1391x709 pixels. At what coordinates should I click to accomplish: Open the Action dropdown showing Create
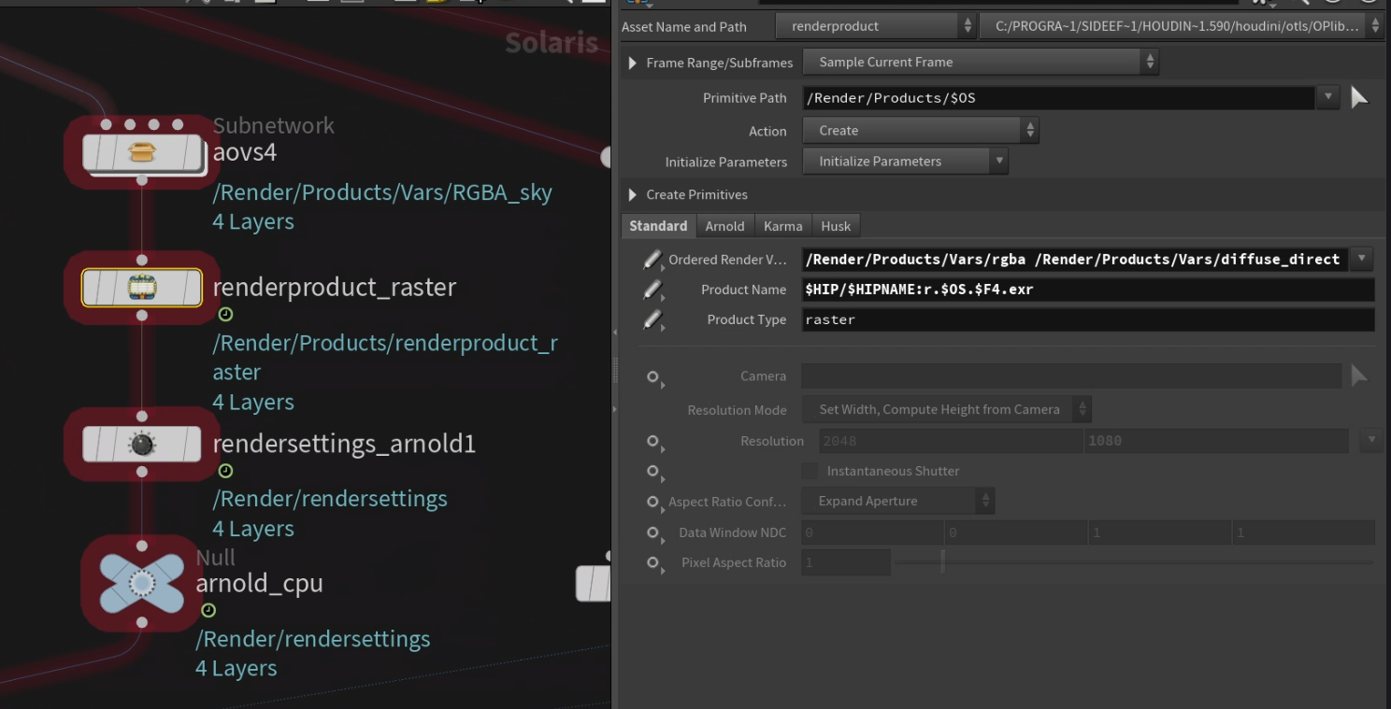(920, 131)
